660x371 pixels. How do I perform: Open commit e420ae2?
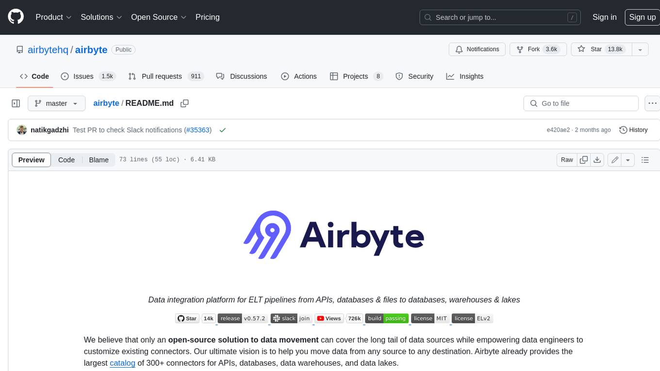click(558, 130)
